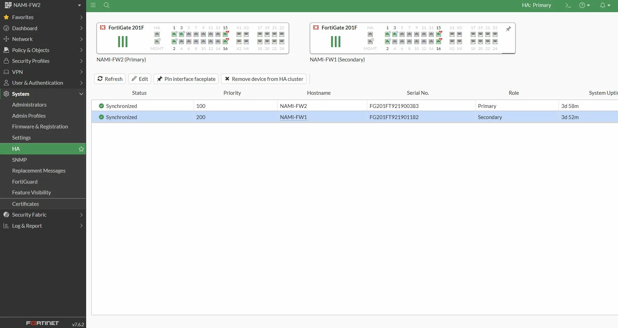Viewport: 618px width, 328px height.
Task: Click port 17 on the NAMI-FW2 Primary faceplate
Action: coord(260,34)
